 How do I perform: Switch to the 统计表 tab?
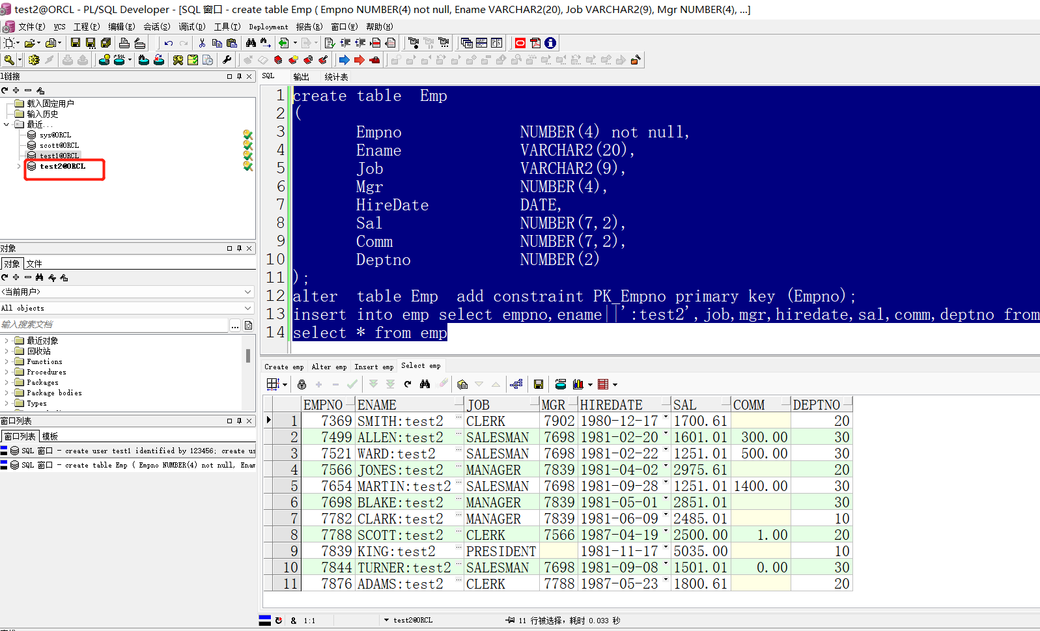point(336,77)
